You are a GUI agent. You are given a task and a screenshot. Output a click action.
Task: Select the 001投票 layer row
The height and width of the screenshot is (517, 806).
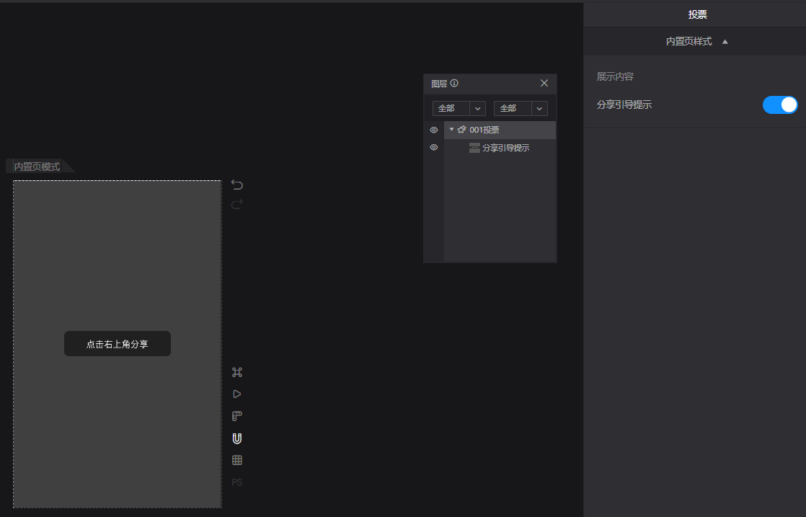(500, 130)
